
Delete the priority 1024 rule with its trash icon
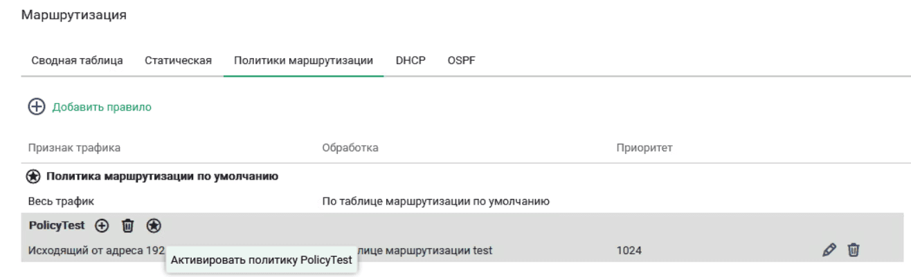854,249
